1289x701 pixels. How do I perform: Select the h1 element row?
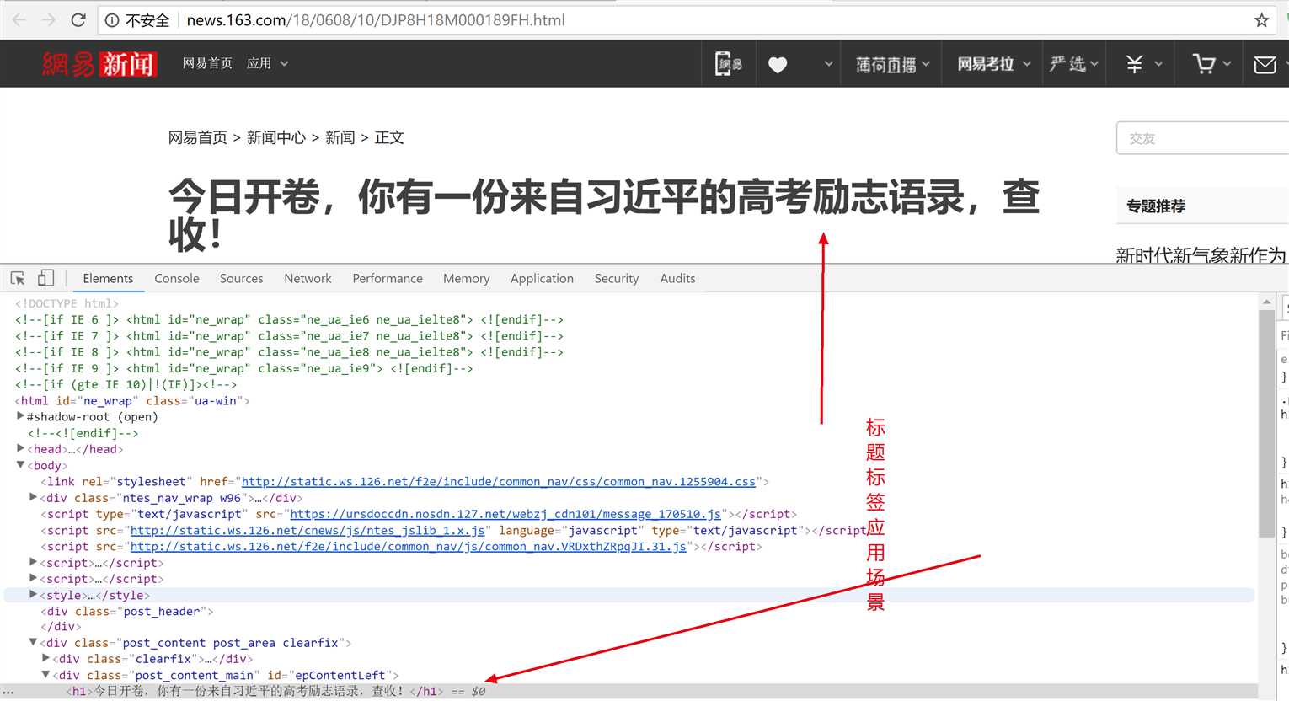(628, 691)
